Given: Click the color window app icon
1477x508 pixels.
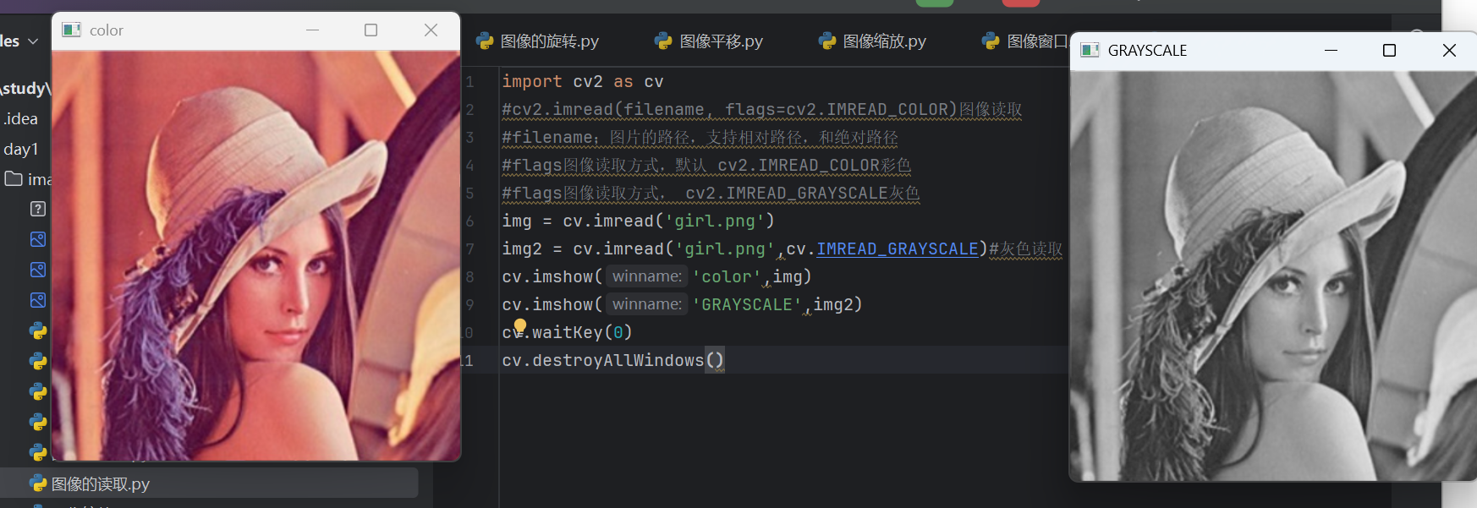Looking at the screenshot, I should coord(72,30).
